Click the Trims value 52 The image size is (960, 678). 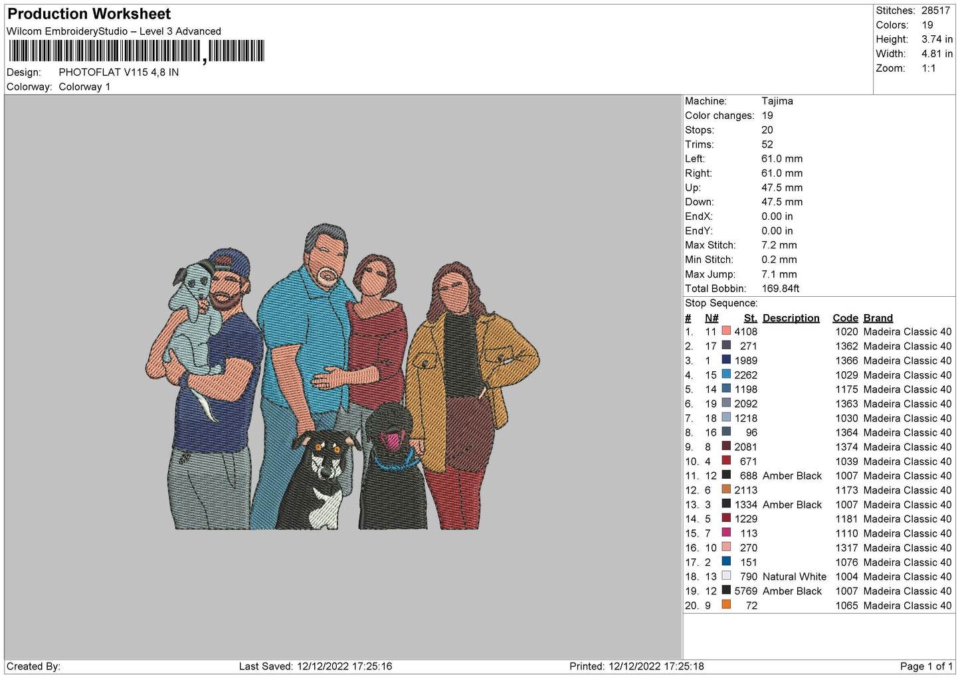pos(767,144)
